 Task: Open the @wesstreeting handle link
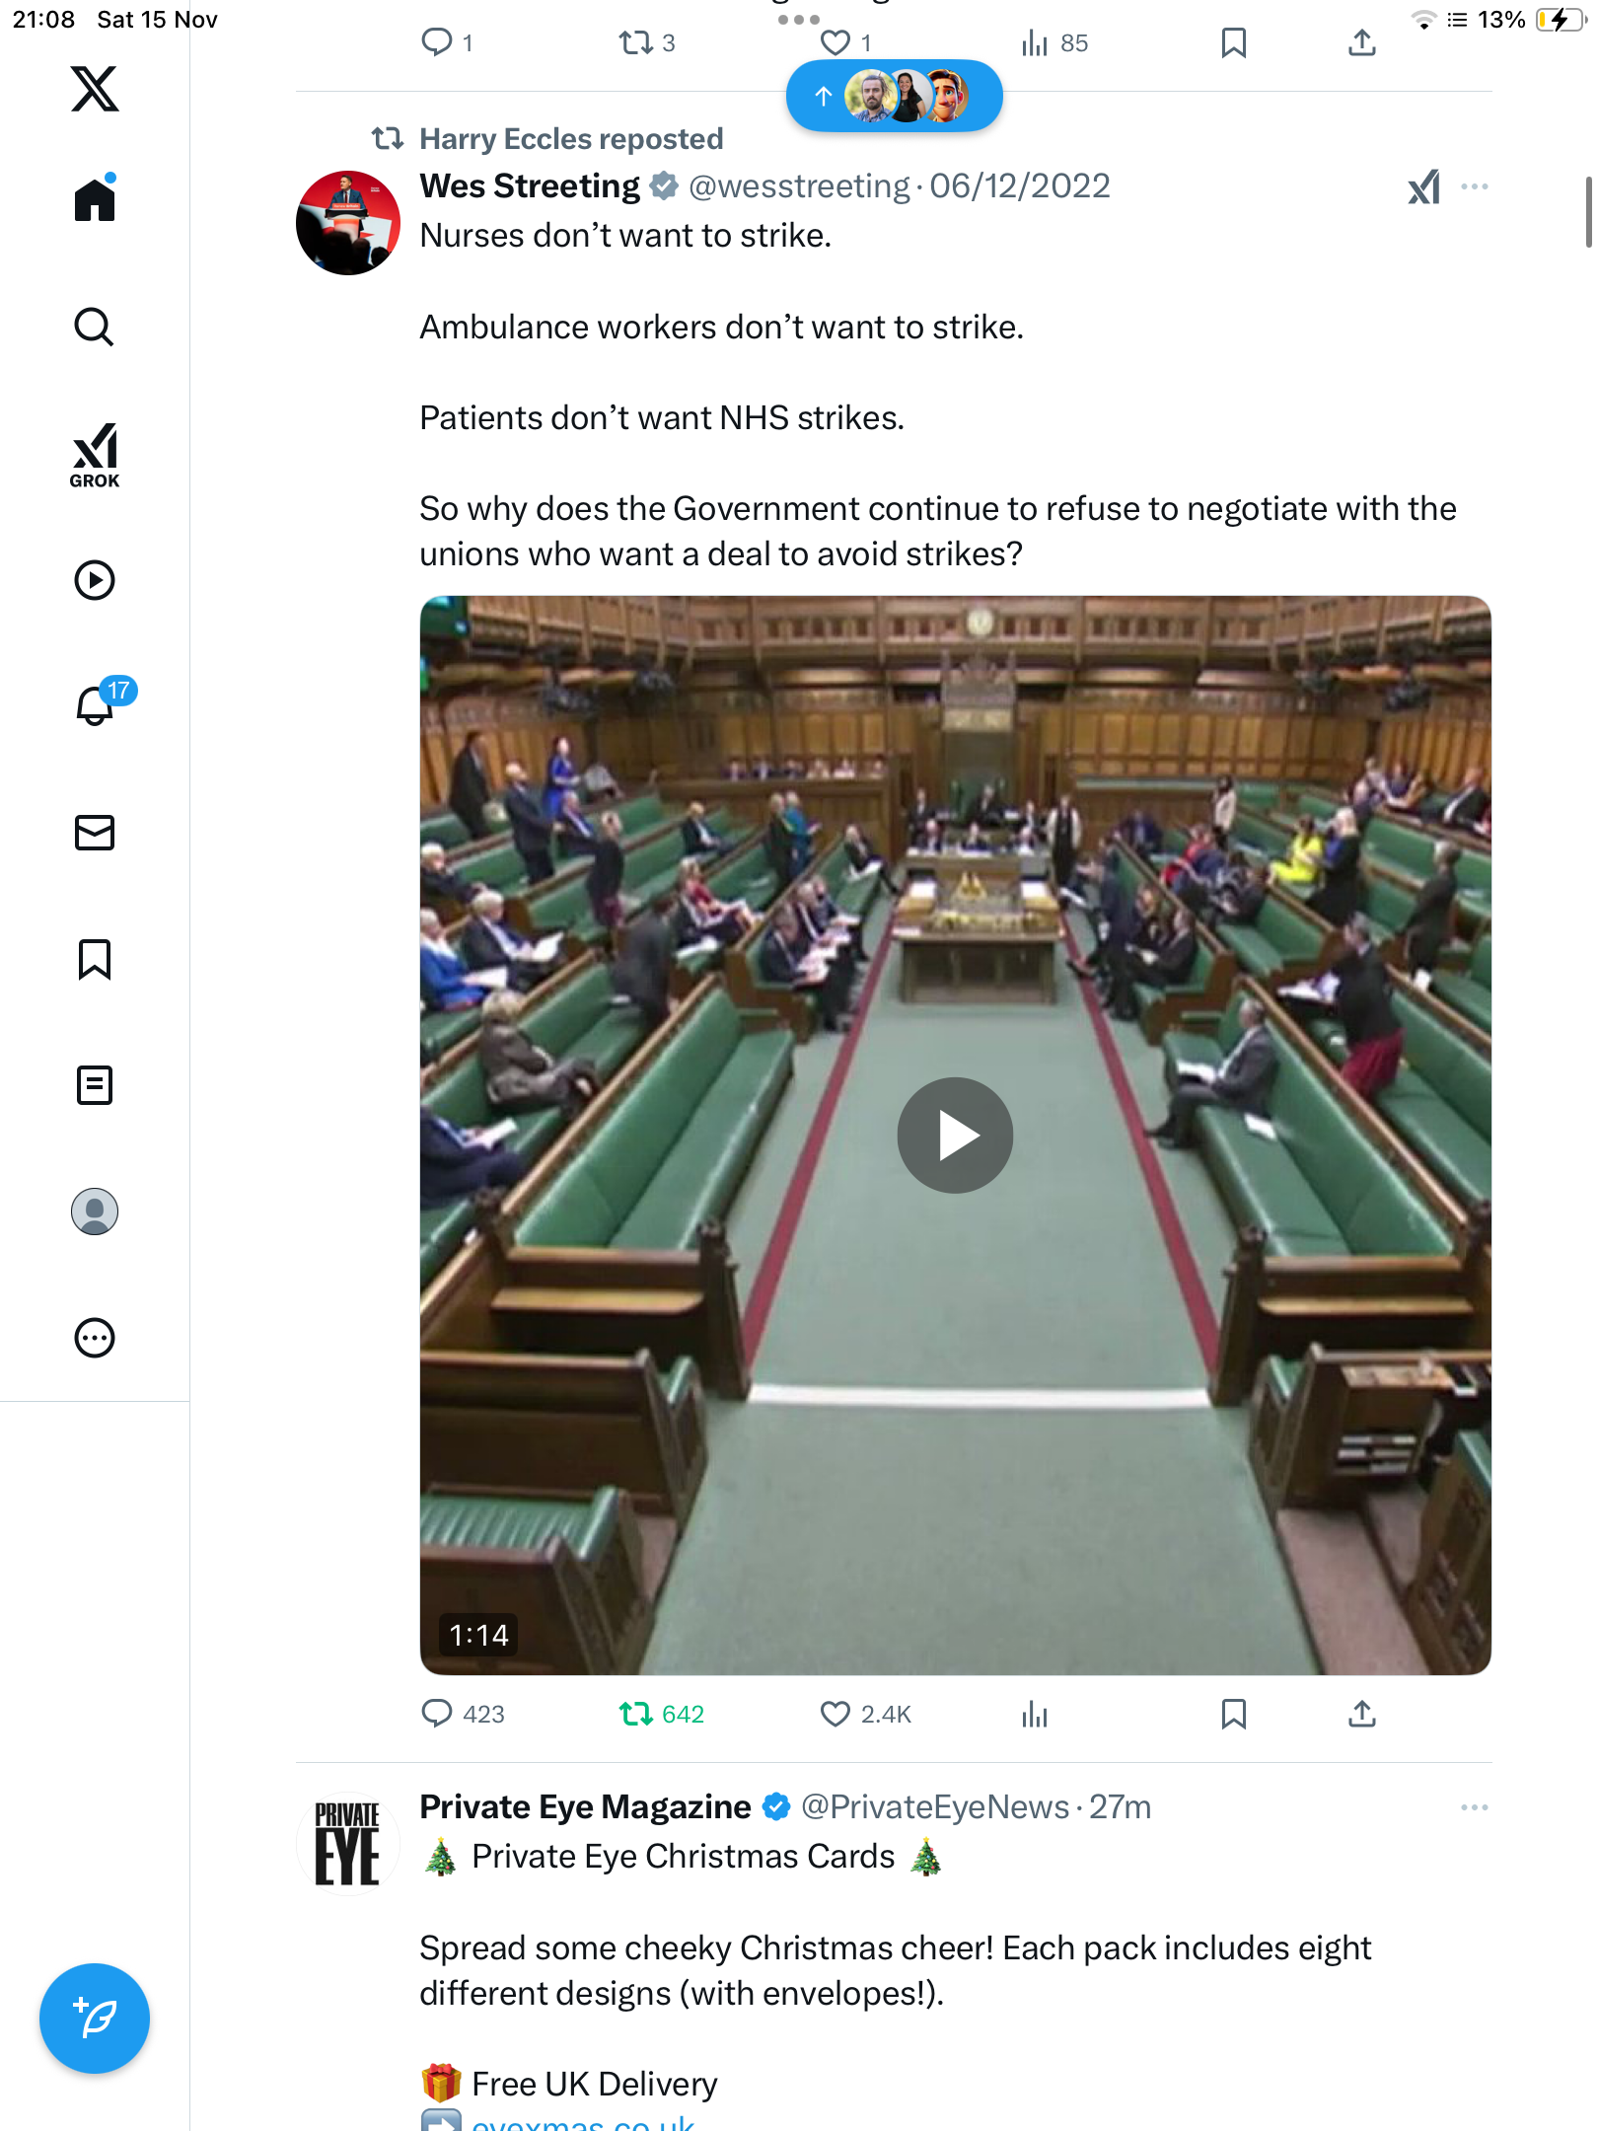[799, 186]
